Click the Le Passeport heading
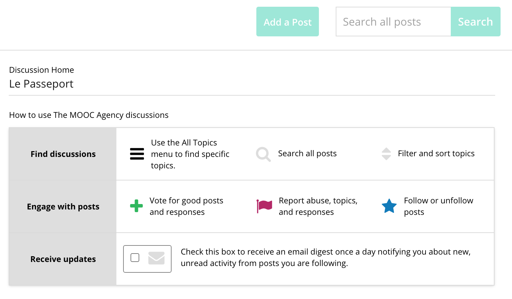Image resolution: width=512 pixels, height=299 pixels. tap(41, 84)
